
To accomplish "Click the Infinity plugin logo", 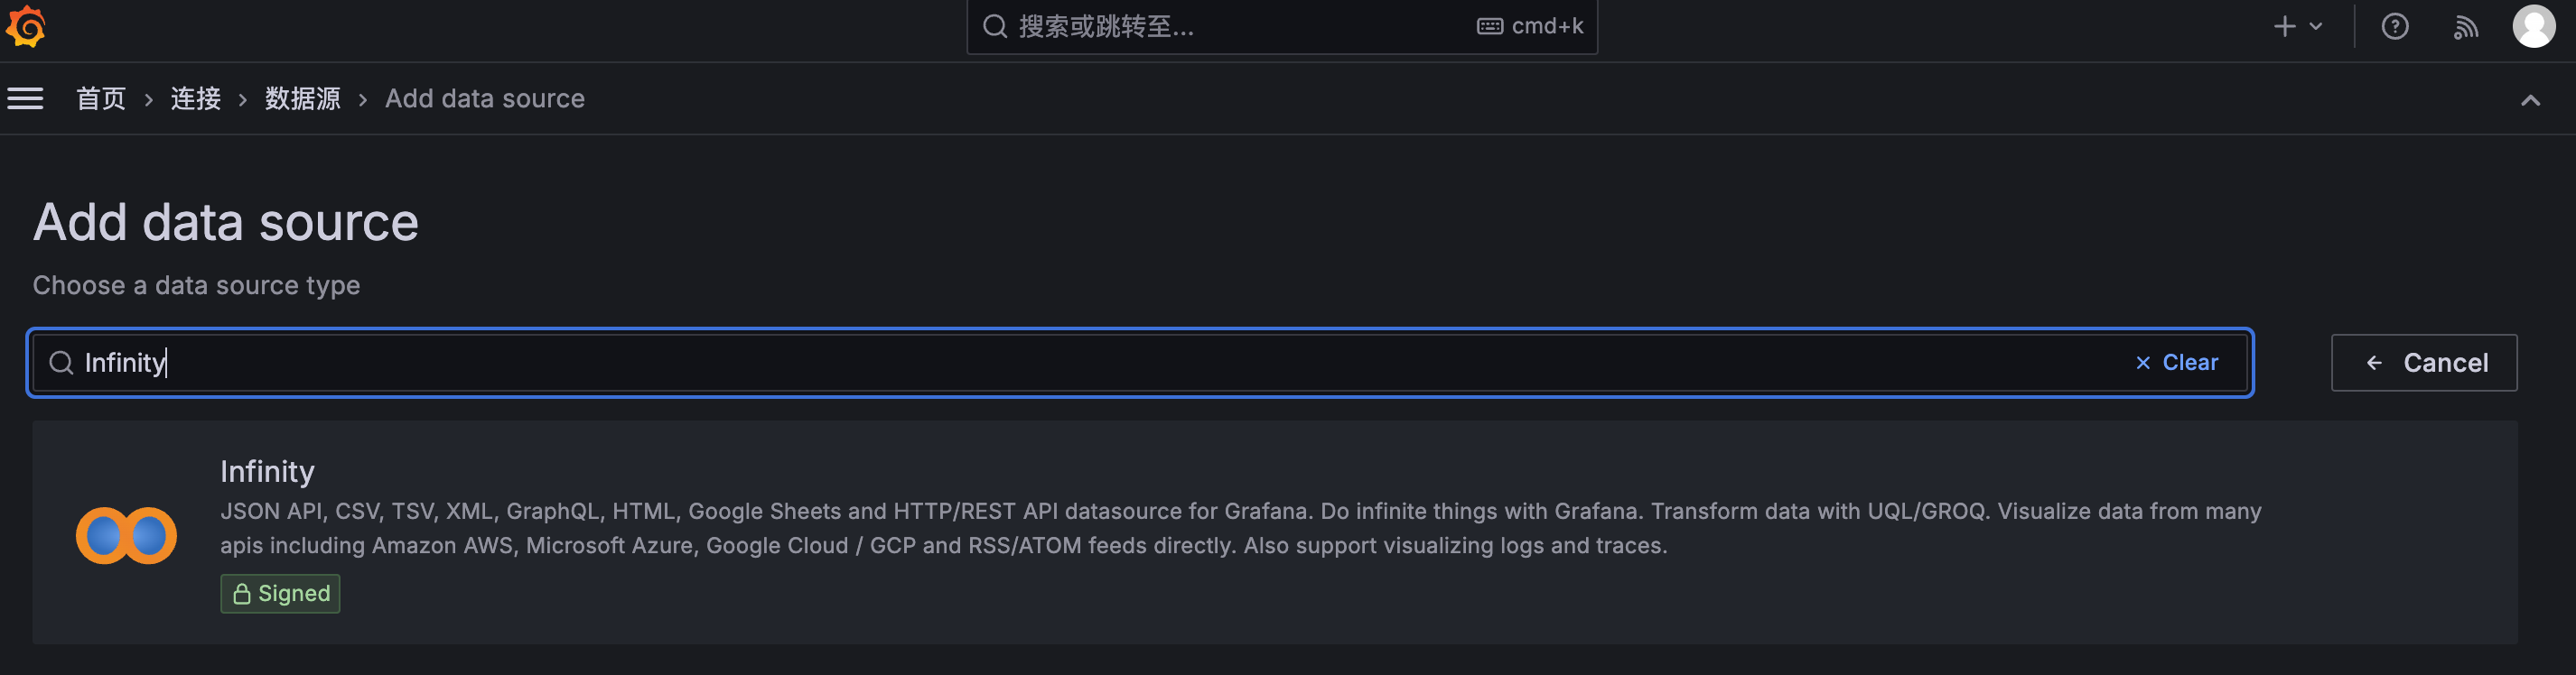I will [x=126, y=535].
